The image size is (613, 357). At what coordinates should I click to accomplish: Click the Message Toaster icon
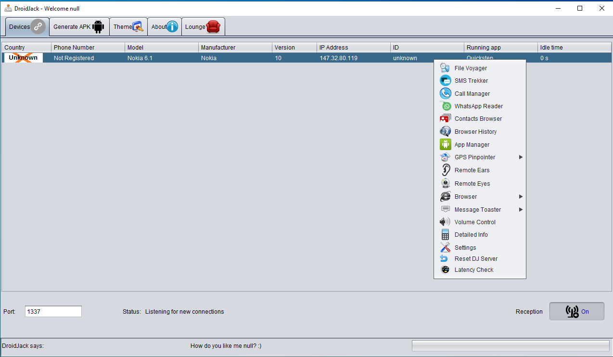[x=446, y=210]
